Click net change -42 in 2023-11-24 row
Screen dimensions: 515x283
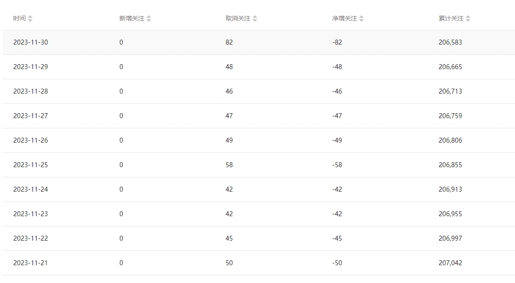[337, 189]
